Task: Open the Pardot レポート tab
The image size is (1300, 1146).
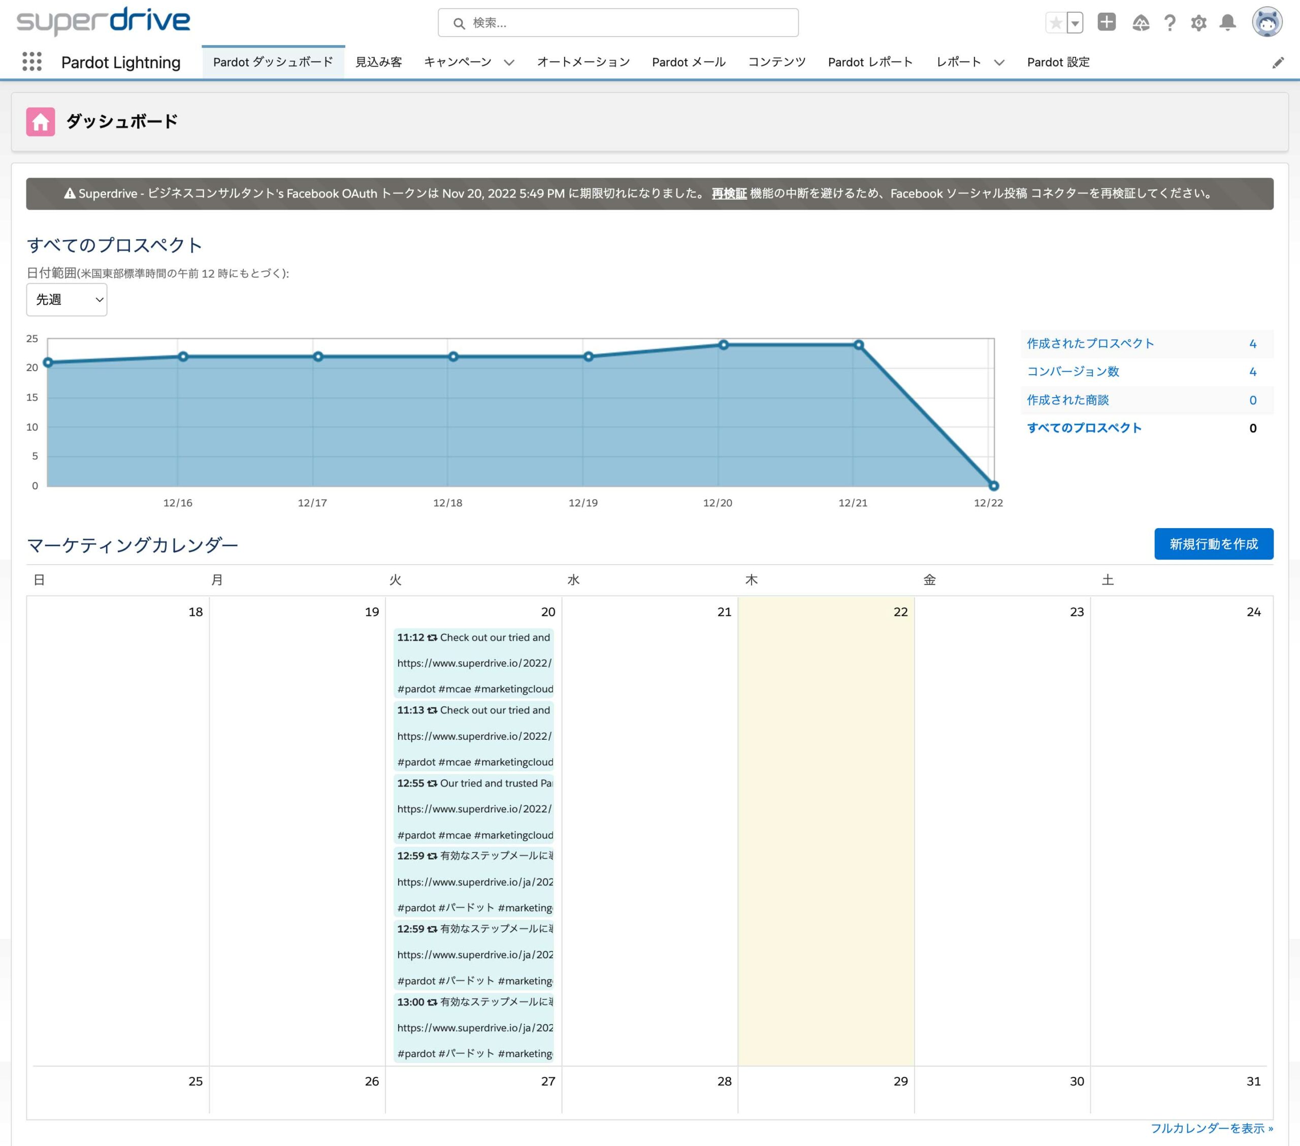Action: (x=871, y=61)
